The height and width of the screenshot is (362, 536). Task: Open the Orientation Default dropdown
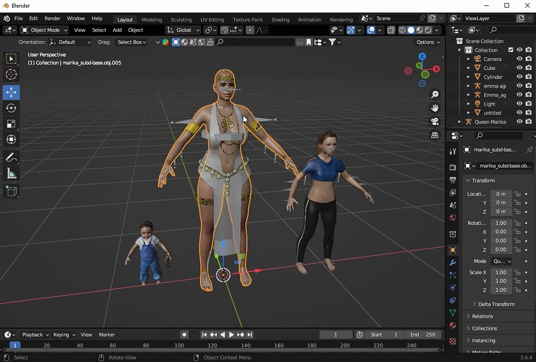click(70, 42)
